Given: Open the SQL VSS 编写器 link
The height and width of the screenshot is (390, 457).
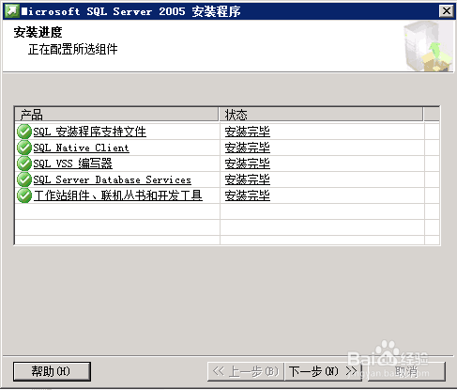Looking at the screenshot, I should 73,164.
